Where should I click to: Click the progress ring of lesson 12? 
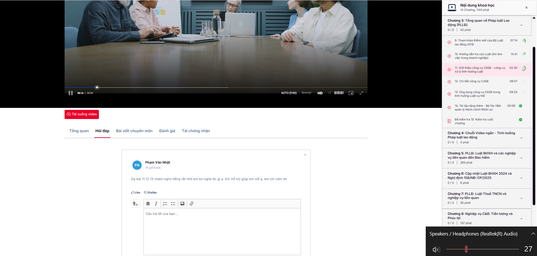tap(524, 82)
